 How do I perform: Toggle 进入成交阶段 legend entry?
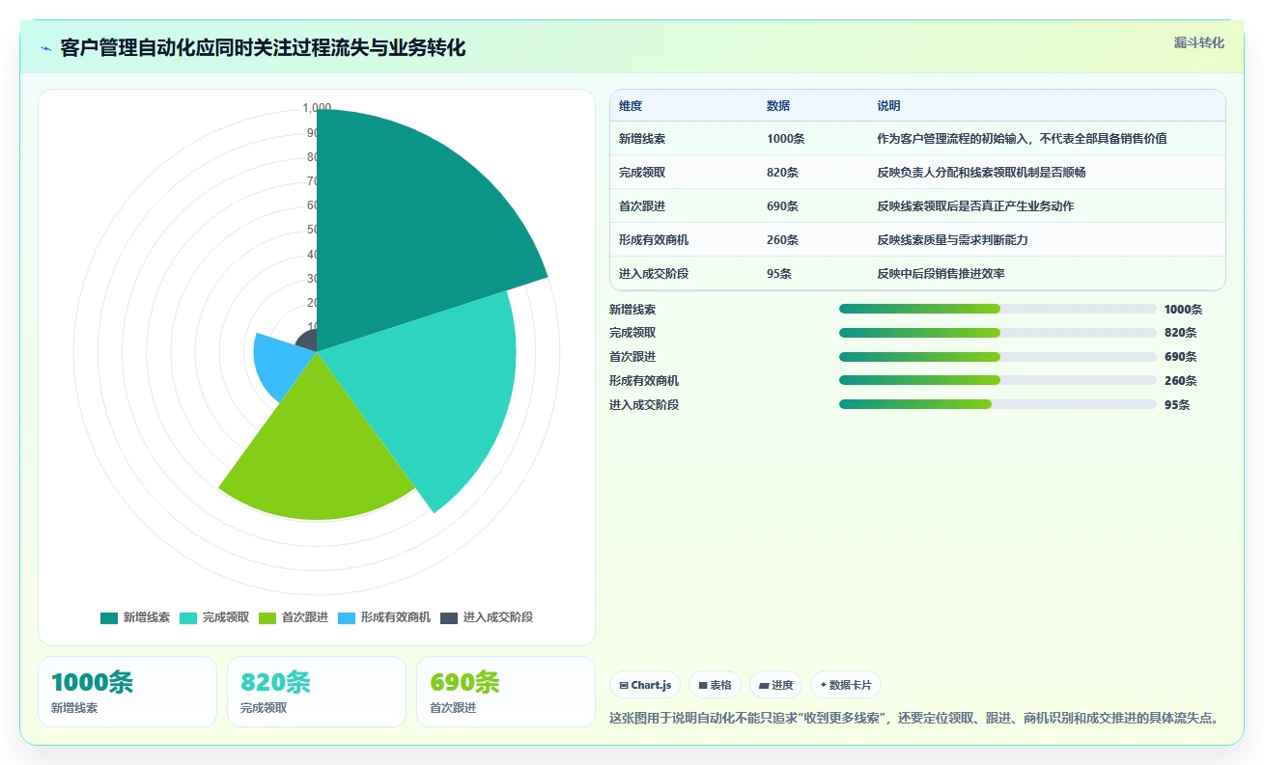click(487, 617)
